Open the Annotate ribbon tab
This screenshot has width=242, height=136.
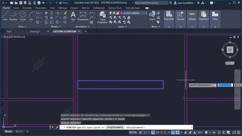pyautogui.click(x=27, y=8)
